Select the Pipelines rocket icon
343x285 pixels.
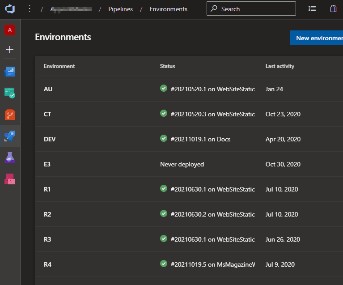pos(10,136)
